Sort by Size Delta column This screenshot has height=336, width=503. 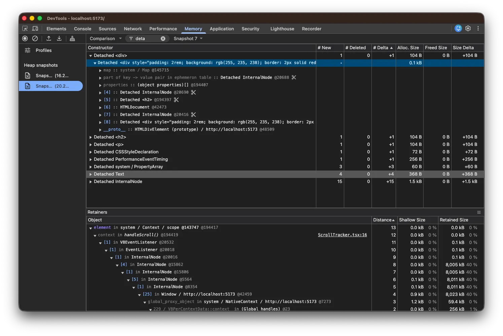467,48
